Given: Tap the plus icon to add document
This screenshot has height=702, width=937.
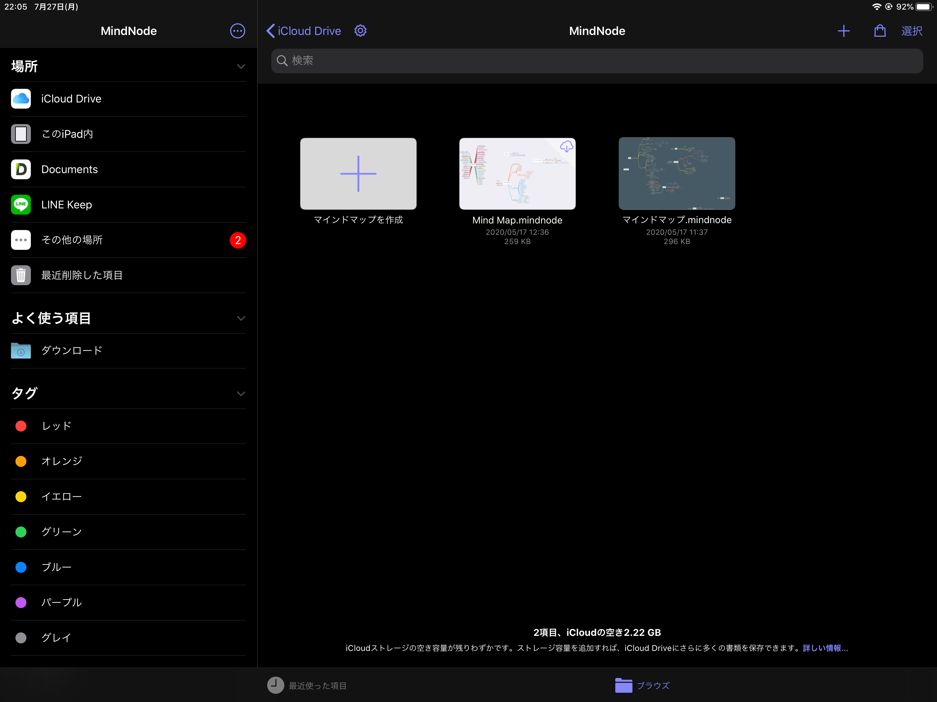Looking at the screenshot, I should point(843,31).
